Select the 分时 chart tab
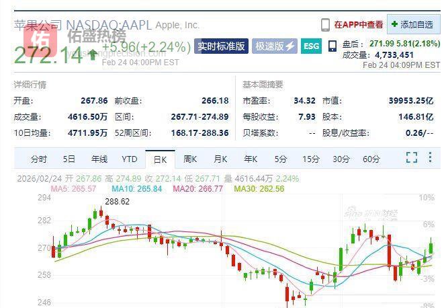Screen dimensions: 444x308 coord(39,159)
